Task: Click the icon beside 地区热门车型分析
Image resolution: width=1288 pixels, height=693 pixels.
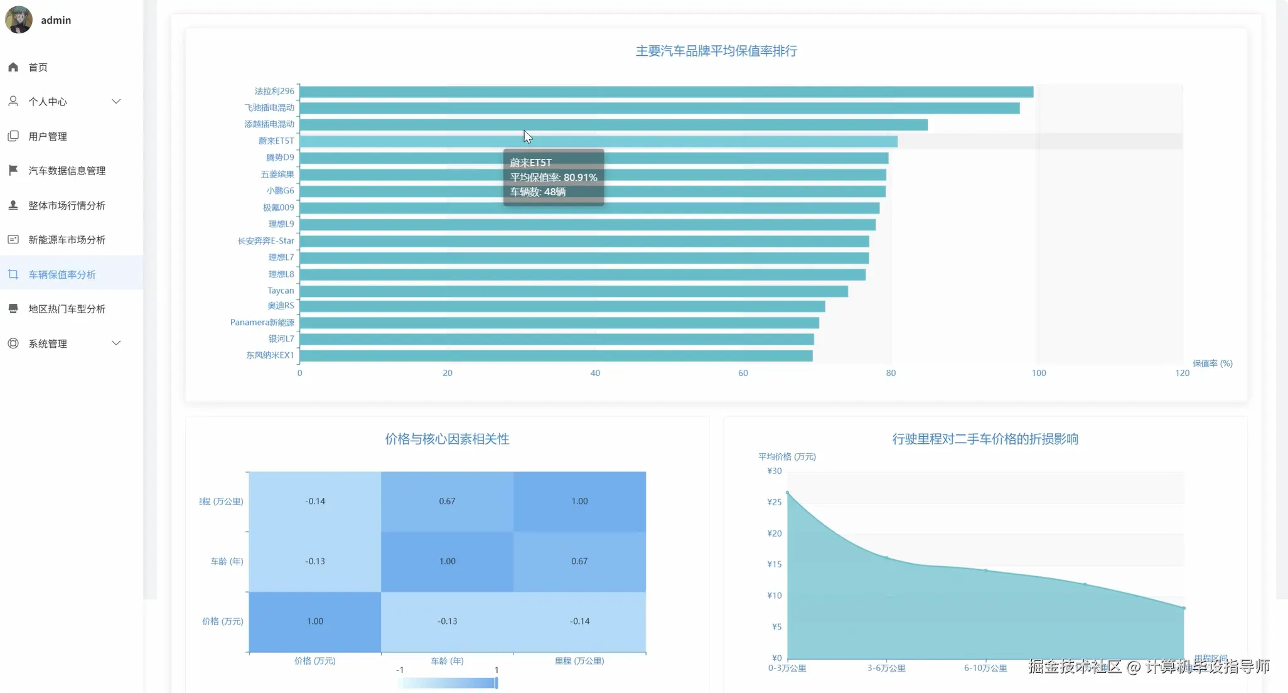Action: click(x=13, y=308)
